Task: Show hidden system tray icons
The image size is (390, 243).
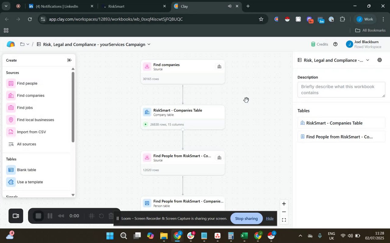Action: [x=300, y=236]
